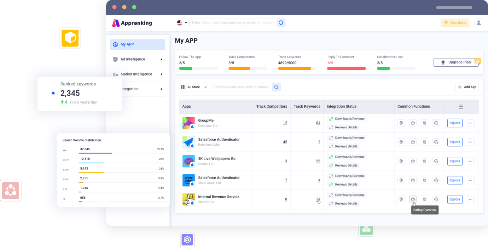
Task: Click GroupMe track keywords count 64
Action: [318, 123]
